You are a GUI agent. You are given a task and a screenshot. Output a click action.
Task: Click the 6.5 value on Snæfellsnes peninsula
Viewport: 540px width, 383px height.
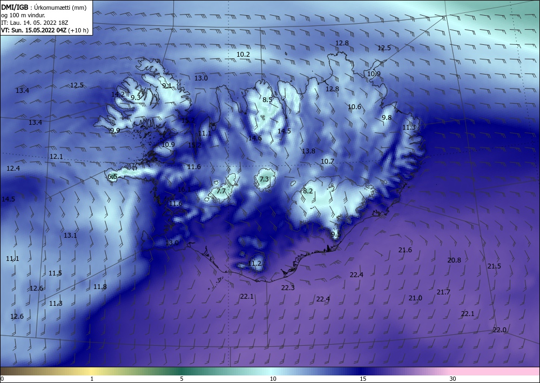coord(113,177)
